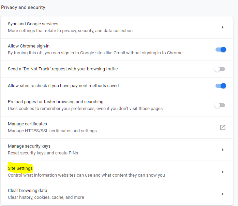Click 'Reset security keys and create PINs' description
The height and width of the screenshot is (206, 238).
pos(43,153)
